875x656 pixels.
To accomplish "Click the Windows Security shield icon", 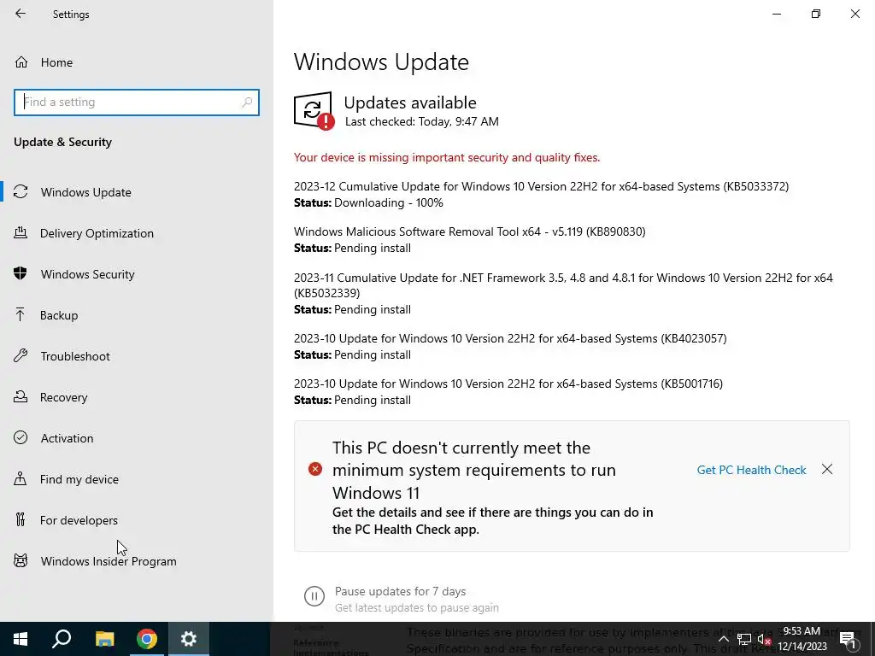I will click(21, 274).
